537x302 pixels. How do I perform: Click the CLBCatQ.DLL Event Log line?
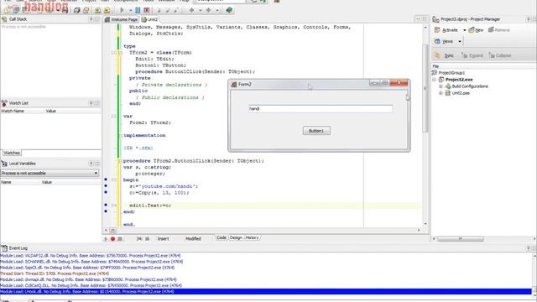pyautogui.click(x=91, y=285)
